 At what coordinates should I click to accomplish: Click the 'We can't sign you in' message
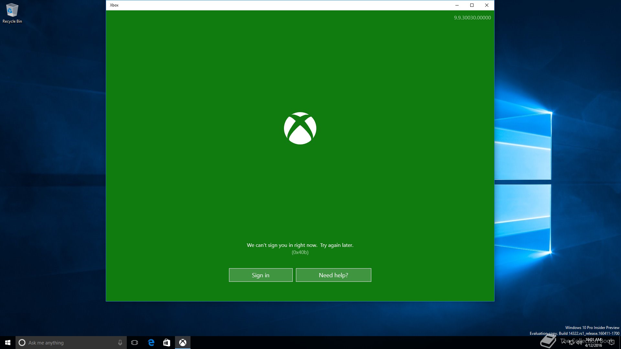pyautogui.click(x=300, y=245)
